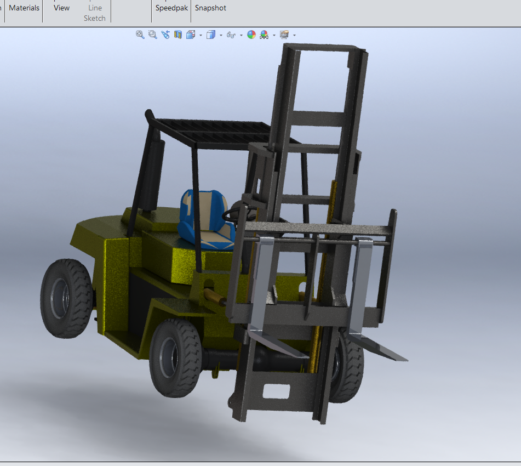Viewport: 521px width, 466px height.
Task: Select the Zoom to Area tool
Action: coord(152,35)
